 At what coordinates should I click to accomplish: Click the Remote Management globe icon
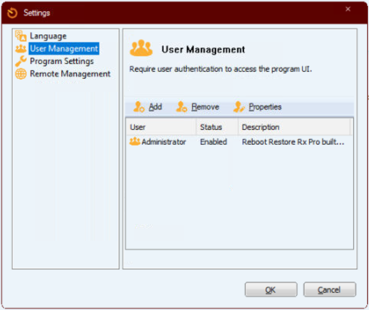(x=21, y=74)
